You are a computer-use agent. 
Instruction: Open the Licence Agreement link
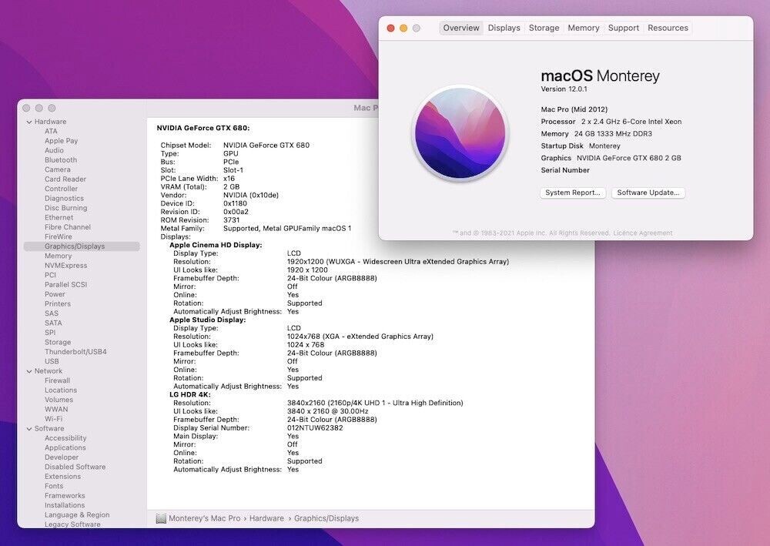click(x=643, y=233)
